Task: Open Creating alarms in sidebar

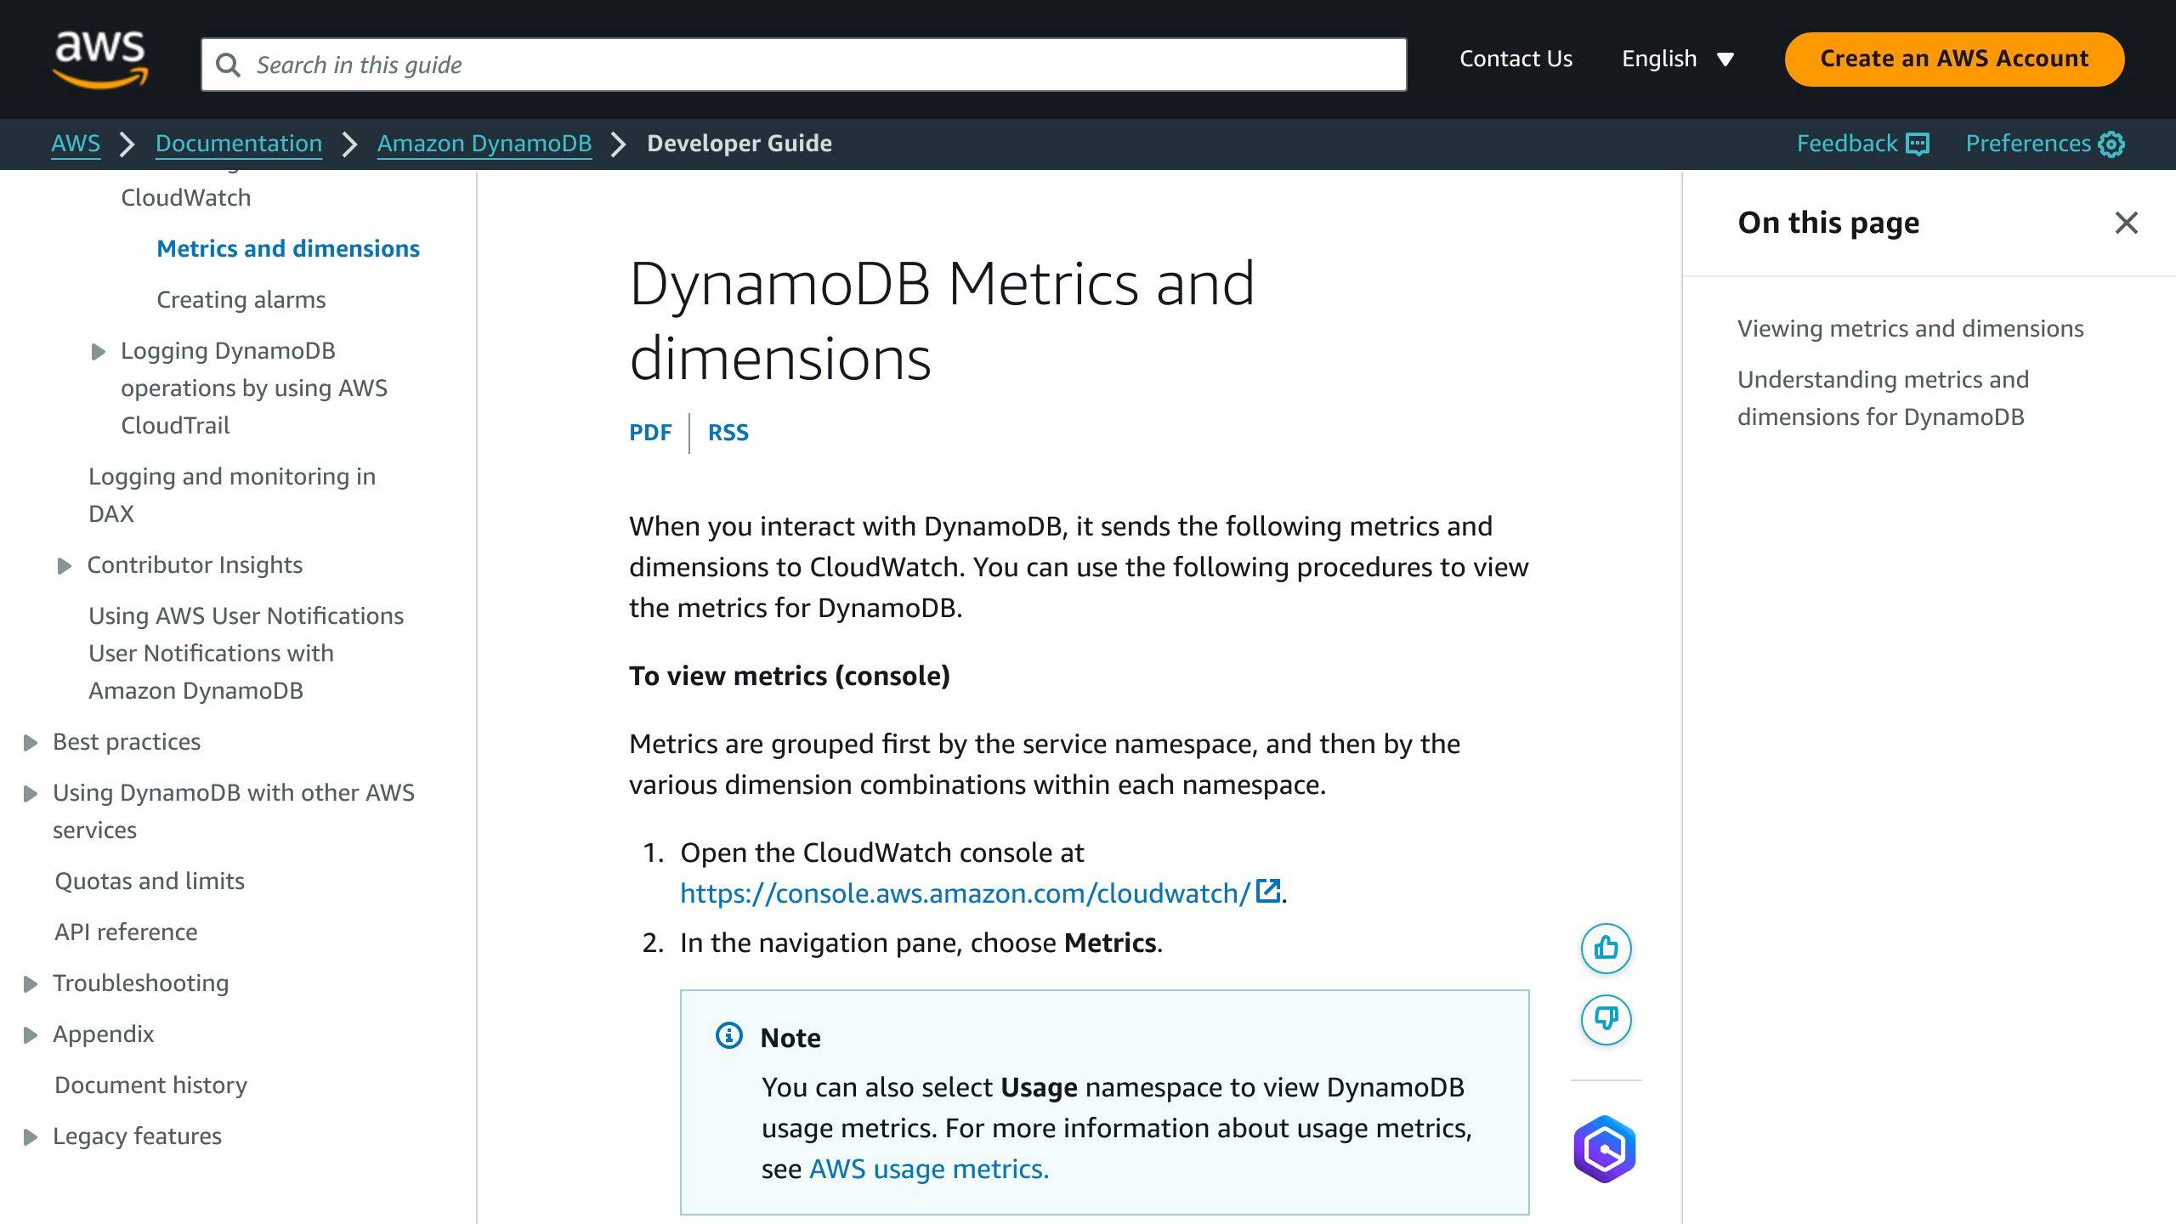Action: coord(241,299)
